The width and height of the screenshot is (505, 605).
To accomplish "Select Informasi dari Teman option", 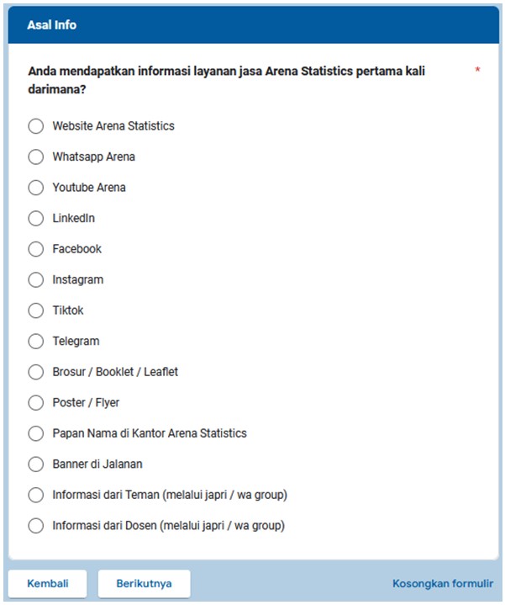I will point(35,495).
